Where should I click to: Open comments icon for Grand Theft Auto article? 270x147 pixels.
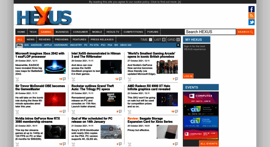(120, 111)
